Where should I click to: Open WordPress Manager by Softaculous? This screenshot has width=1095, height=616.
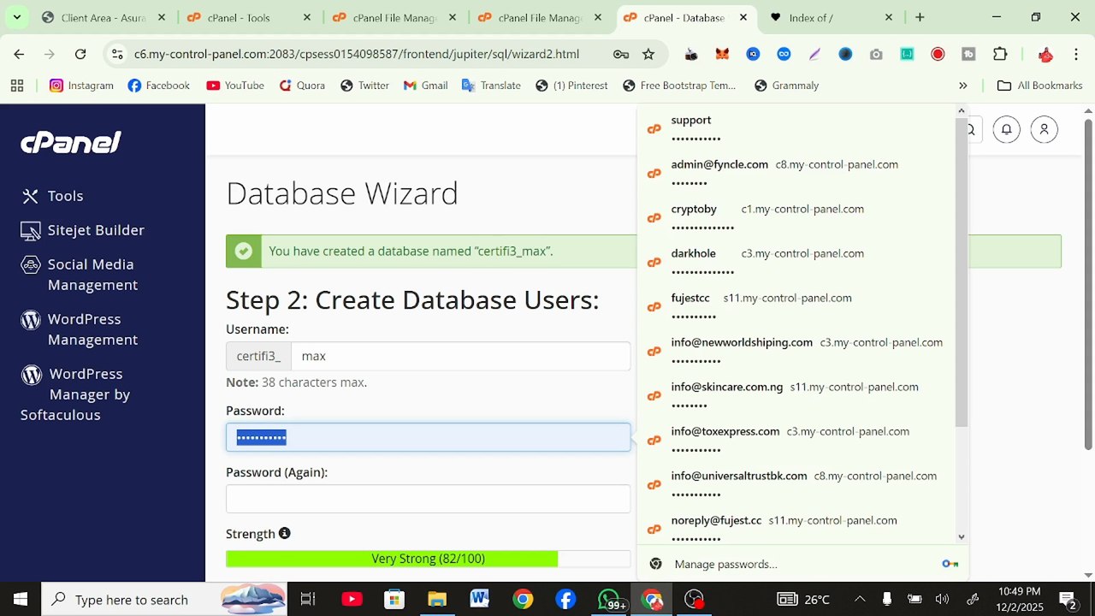coord(75,394)
